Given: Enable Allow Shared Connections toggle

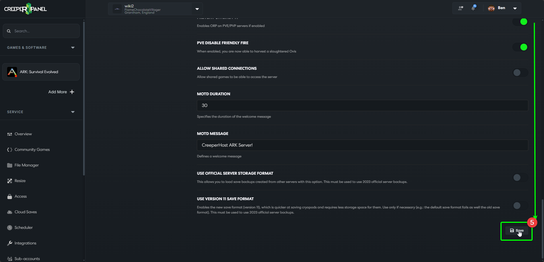Looking at the screenshot, I should 520,73.
